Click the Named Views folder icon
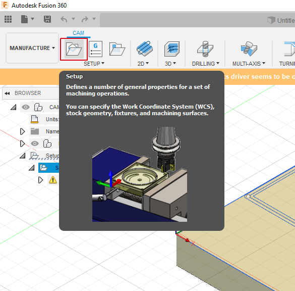295x291 pixels. [x=35, y=131]
